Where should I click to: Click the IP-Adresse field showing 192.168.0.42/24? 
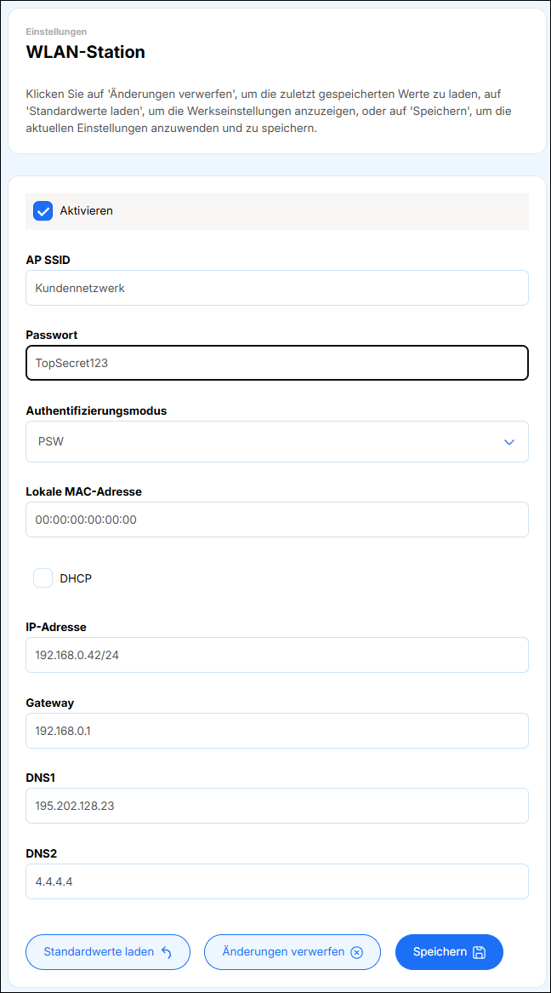tap(277, 655)
